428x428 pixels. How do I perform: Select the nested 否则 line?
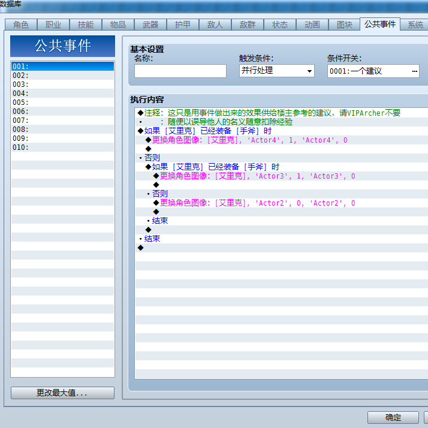point(282,194)
